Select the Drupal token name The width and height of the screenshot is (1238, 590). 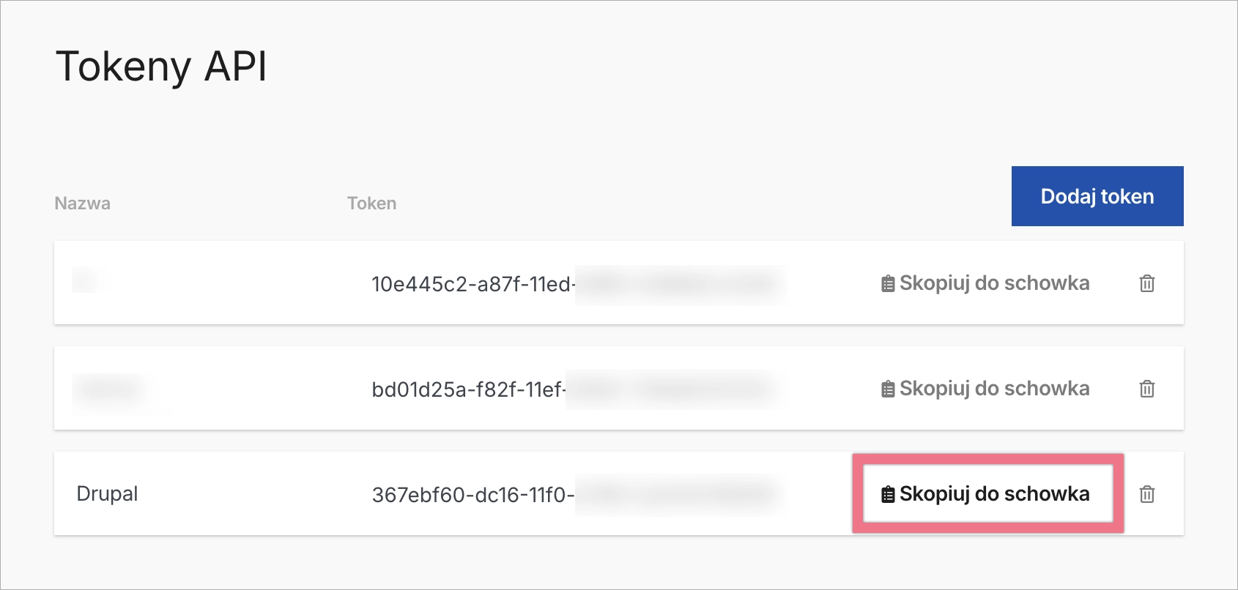coord(107,494)
